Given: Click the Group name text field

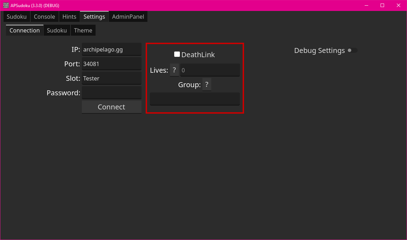Looking at the screenshot, I should click(195, 99).
